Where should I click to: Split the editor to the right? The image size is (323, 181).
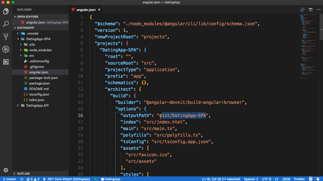tap(311, 10)
